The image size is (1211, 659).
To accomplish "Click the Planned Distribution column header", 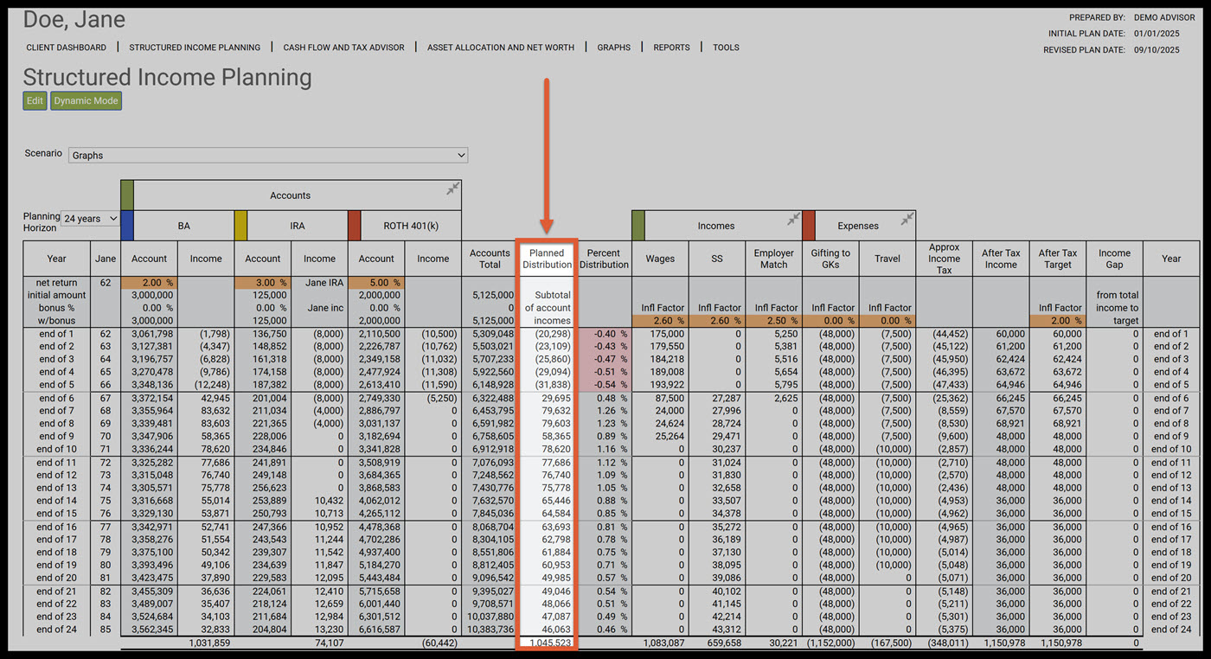I will [x=547, y=259].
